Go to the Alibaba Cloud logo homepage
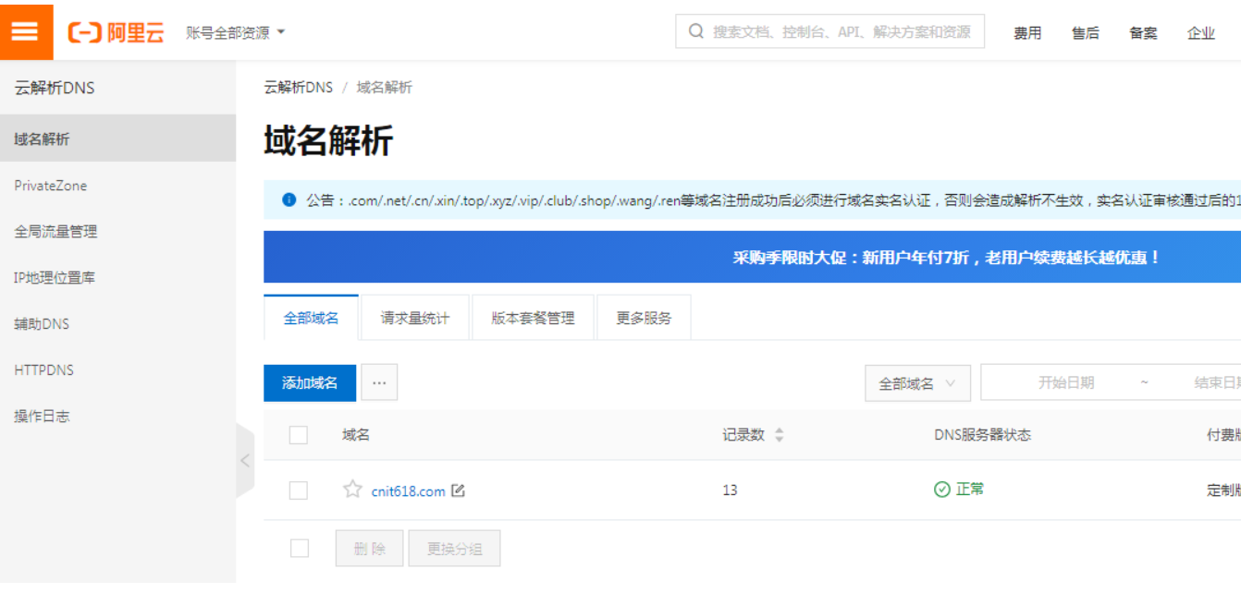Viewport: 1241px width, 605px height. (117, 32)
